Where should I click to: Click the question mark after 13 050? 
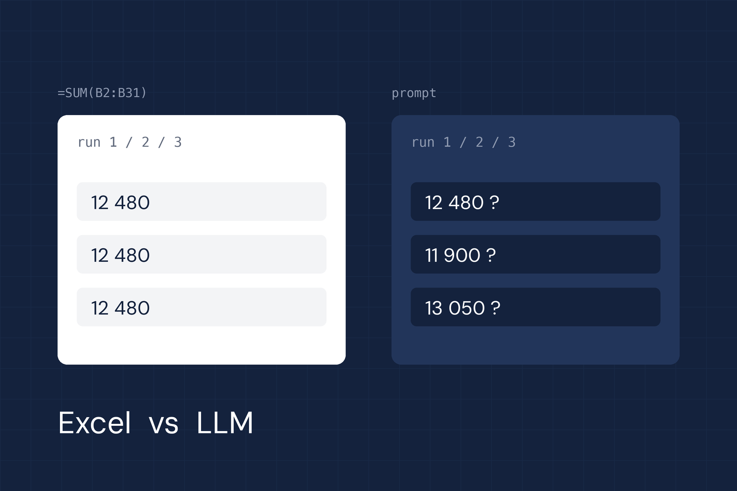tap(496, 308)
